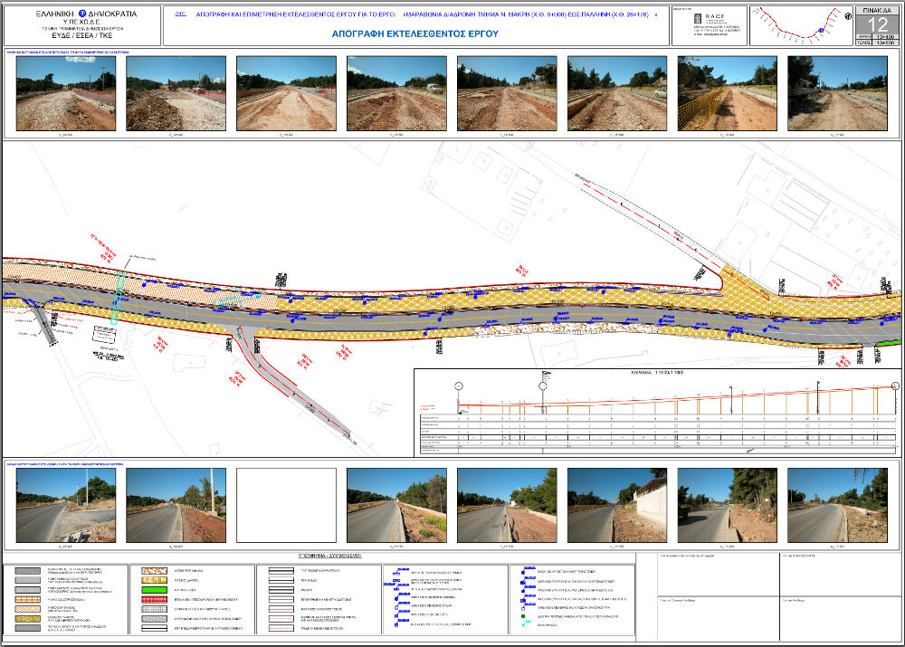Click the 'ΠΙΝΑΚΙΔΑ' label above sheet number
The width and height of the screenshot is (905, 647).
(877, 10)
